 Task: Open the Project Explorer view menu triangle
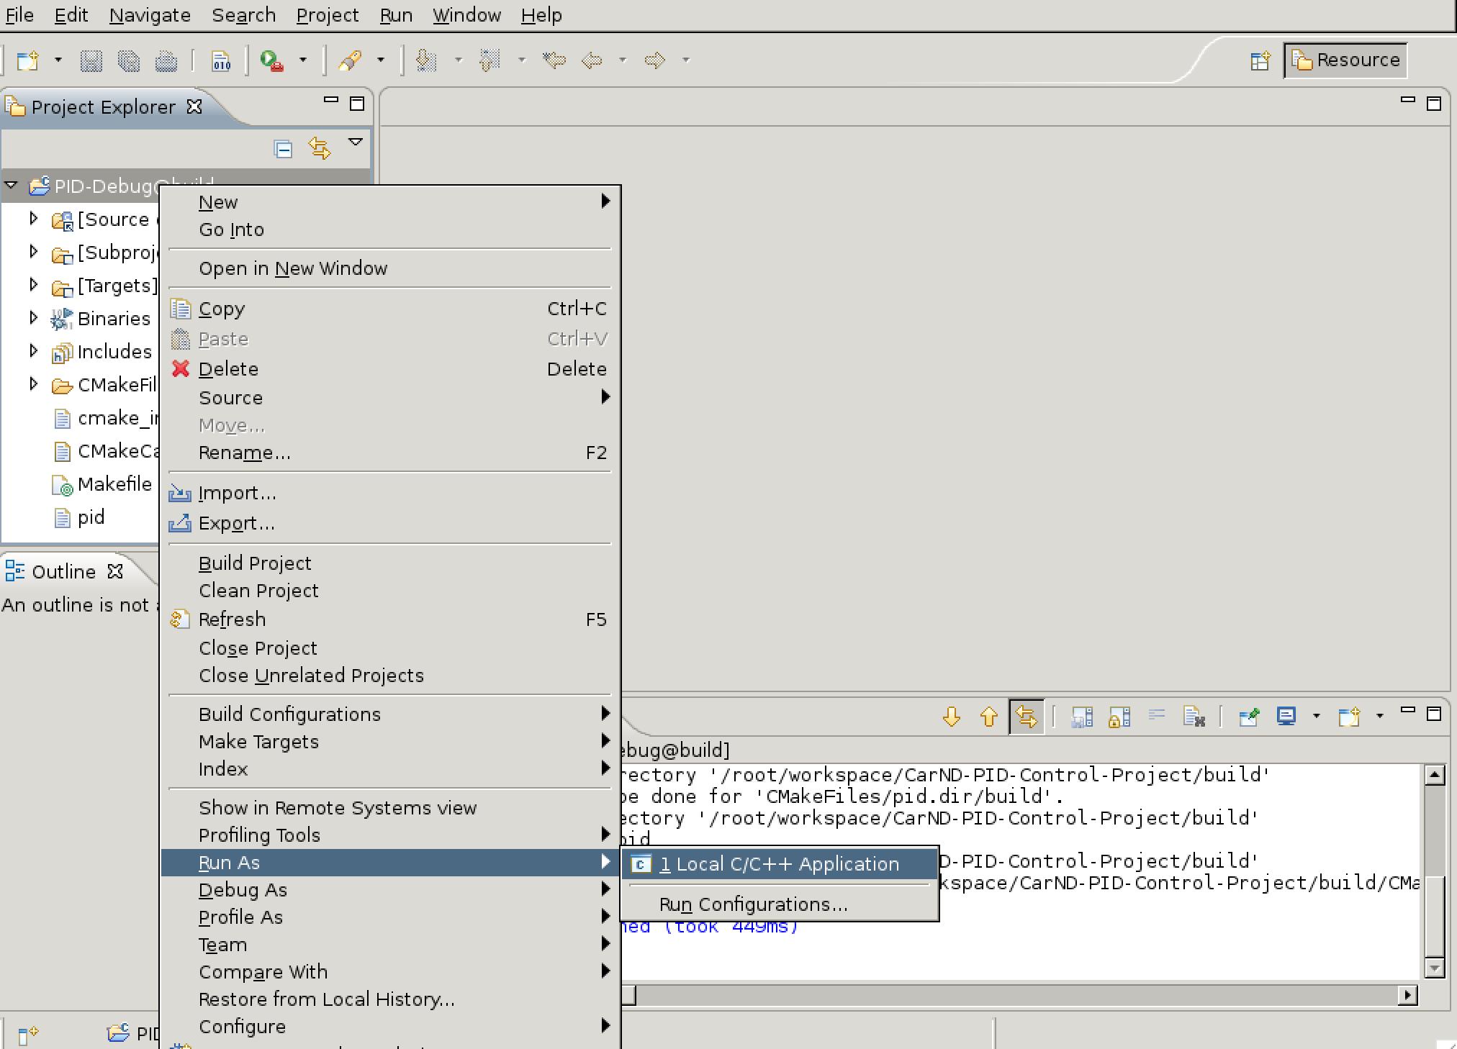click(355, 142)
